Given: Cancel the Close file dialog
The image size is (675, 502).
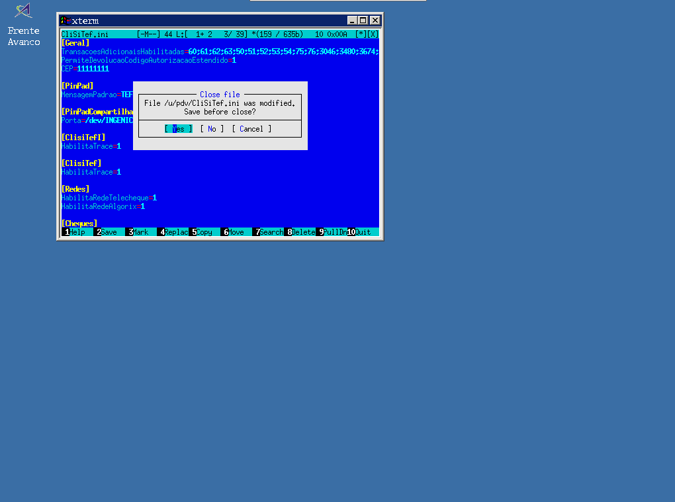Looking at the screenshot, I should tap(251, 129).
